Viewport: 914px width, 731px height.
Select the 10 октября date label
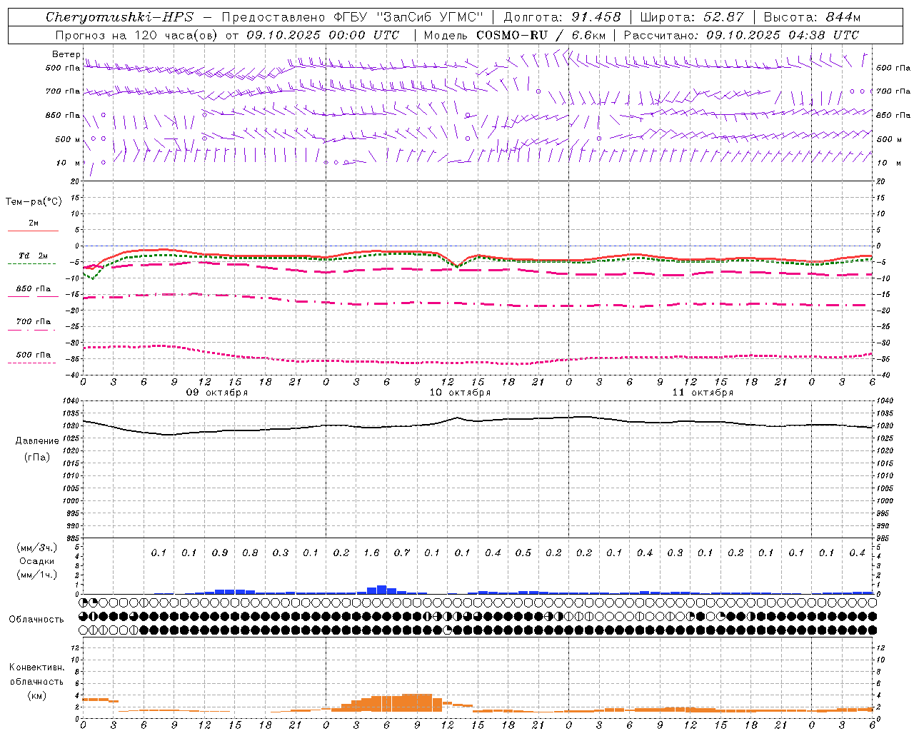pyautogui.click(x=460, y=393)
